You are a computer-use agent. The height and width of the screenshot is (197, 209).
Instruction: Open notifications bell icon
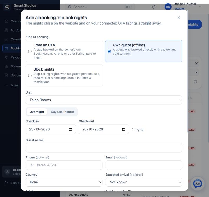154,7
